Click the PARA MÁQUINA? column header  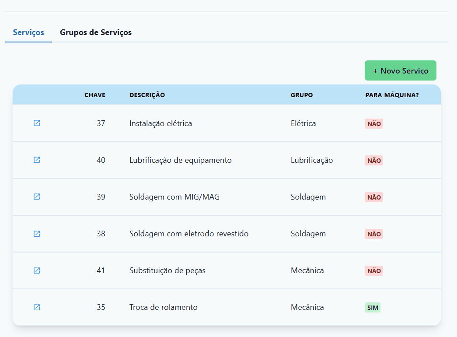tap(392, 95)
